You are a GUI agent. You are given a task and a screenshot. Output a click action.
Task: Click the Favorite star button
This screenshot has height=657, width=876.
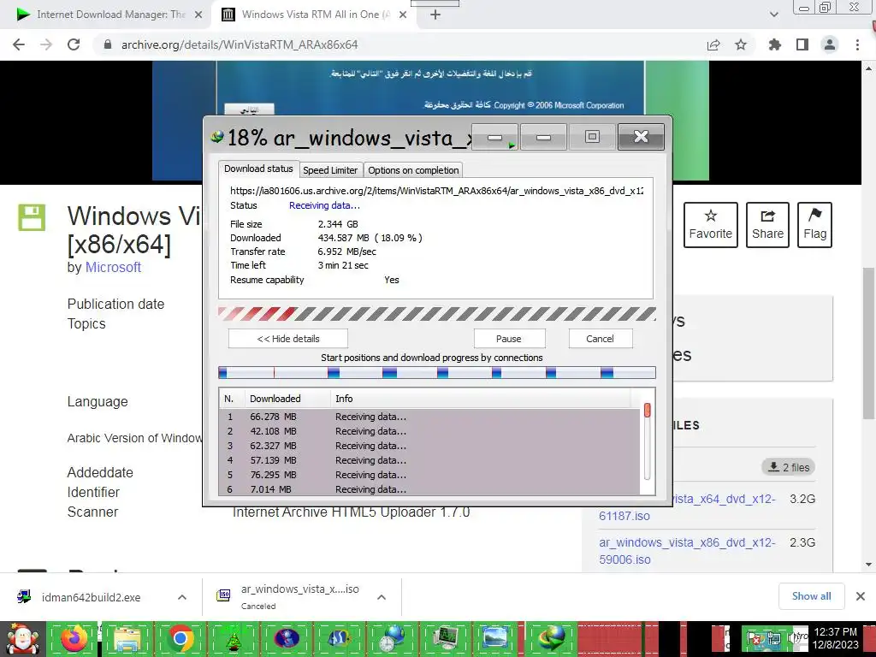click(x=711, y=225)
